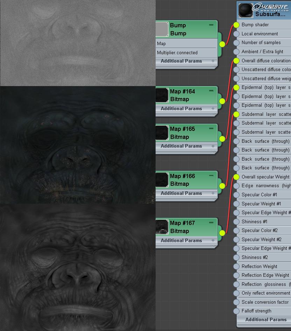This screenshot has width=291, height=331.
Task: Click the Map #167 output socket
Action: point(222,233)
